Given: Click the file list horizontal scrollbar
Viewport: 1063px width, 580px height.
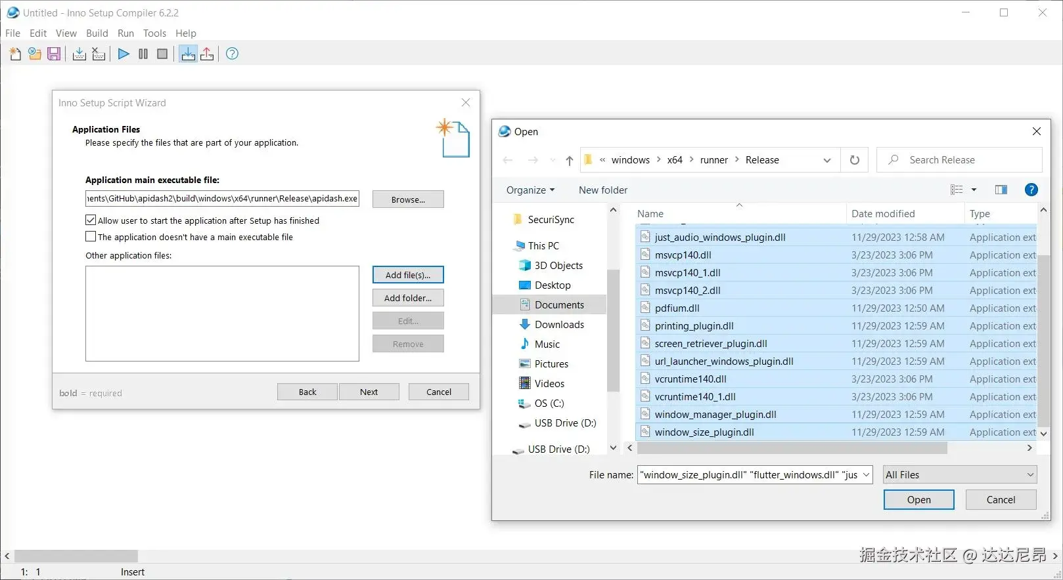Looking at the screenshot, I should tap(792, 448).
